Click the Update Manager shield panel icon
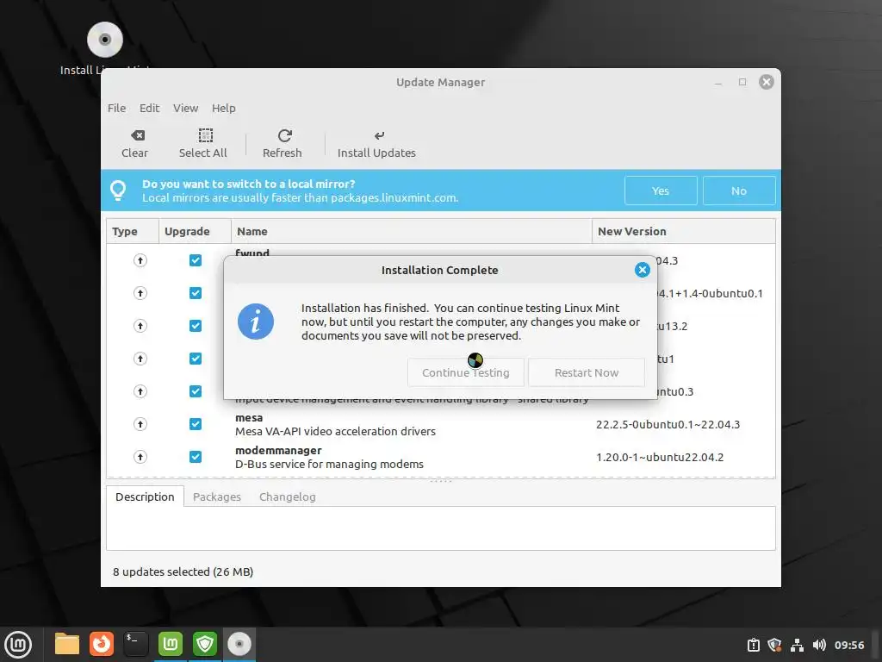This screenshot has width=882, height=662. (205, 644)
